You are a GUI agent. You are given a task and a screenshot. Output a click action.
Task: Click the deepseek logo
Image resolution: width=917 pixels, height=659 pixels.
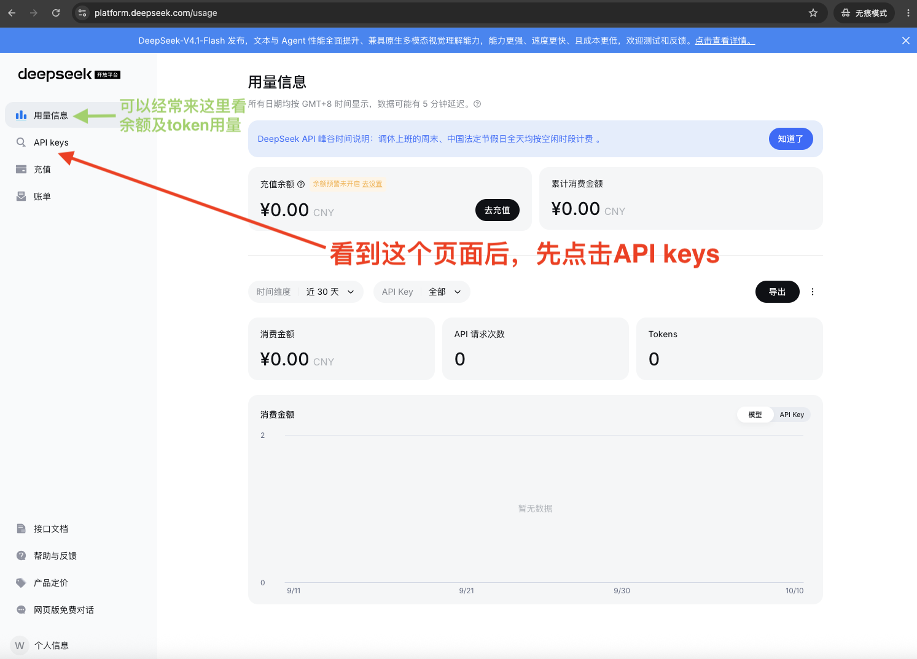click(69, 74)
